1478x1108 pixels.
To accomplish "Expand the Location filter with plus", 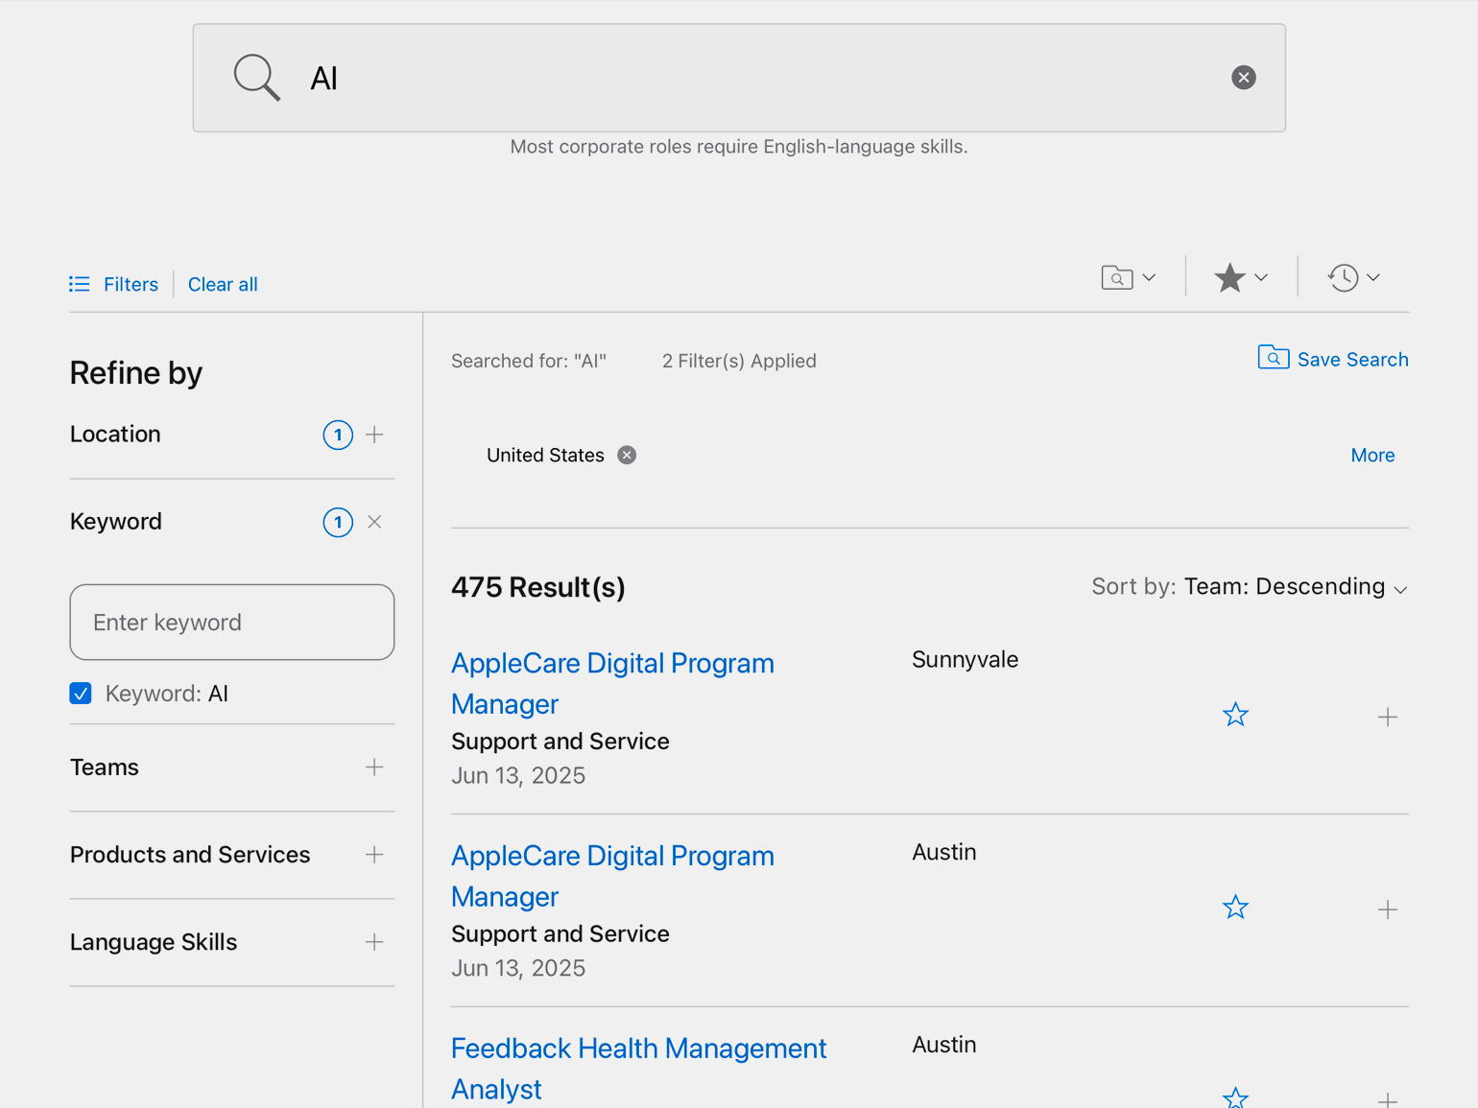I will tap(374, 435).
